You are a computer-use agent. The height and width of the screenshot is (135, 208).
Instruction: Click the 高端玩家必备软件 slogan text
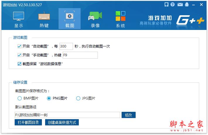coord(156,23)
